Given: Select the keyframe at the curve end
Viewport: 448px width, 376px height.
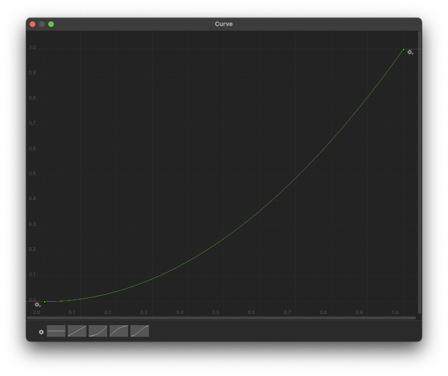Looking at the screenshot, I should tap(404, 49).
